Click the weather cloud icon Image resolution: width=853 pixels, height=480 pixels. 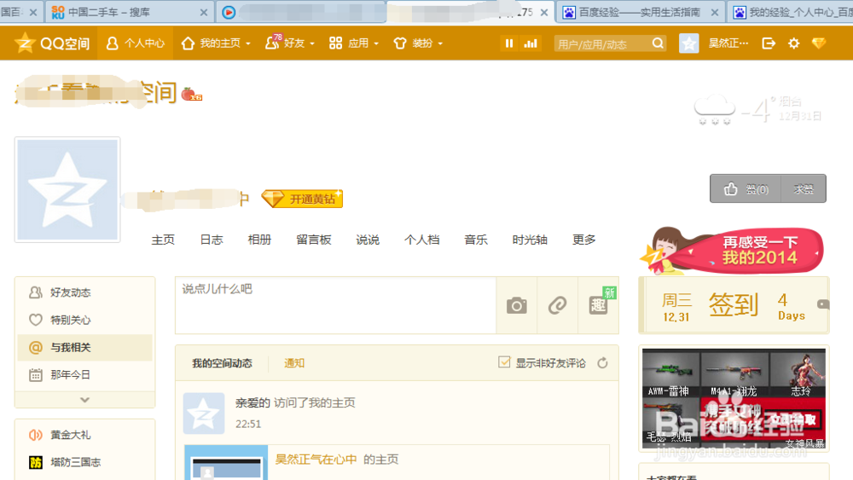point(714,109)
